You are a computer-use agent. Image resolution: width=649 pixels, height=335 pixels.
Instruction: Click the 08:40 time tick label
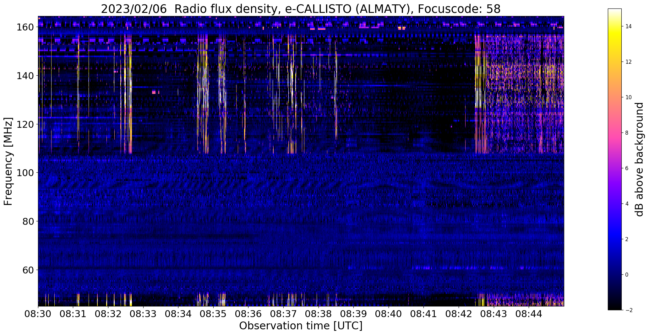click(x=389, y=314)
